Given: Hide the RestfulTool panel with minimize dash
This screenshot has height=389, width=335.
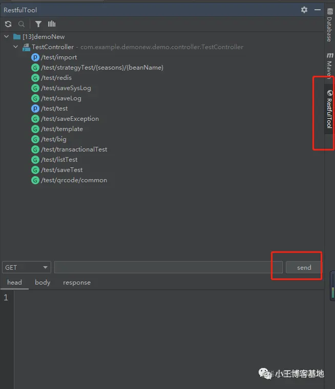Looking at the screenshot, I should tap(318, 10).
